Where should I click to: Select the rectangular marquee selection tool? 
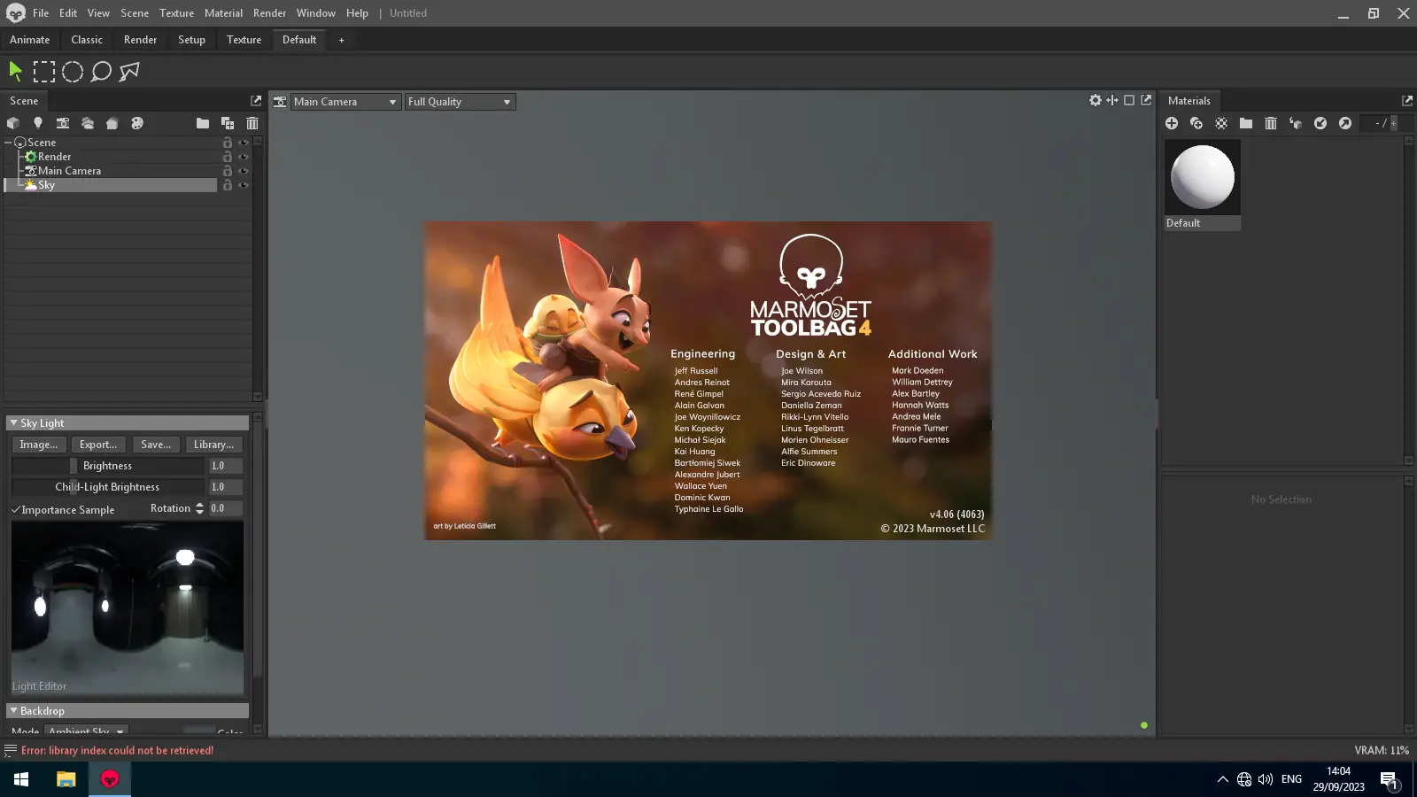point(43,72)
